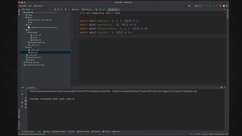Toggle soft-wrap icon in Run panel

(26, 97)
